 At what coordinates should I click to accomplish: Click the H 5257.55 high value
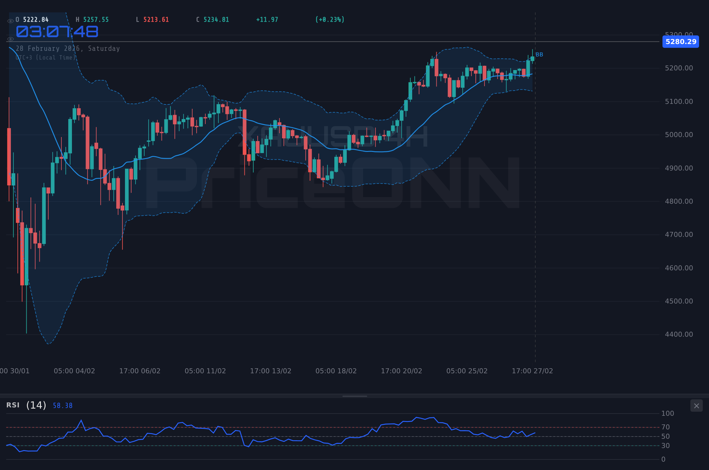click(92, 19)
